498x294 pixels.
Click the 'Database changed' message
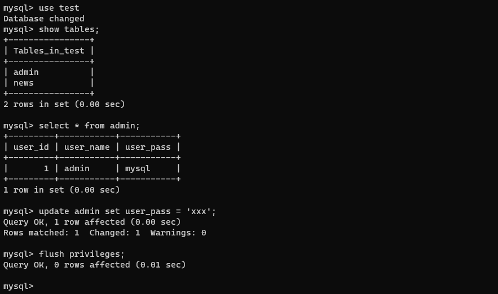[x=44, y=19]
